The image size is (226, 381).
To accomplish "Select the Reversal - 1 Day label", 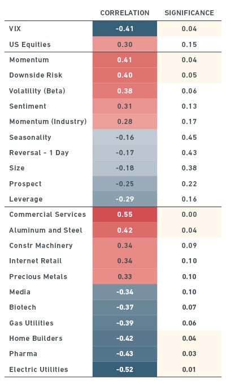I will tap(39, 153).
